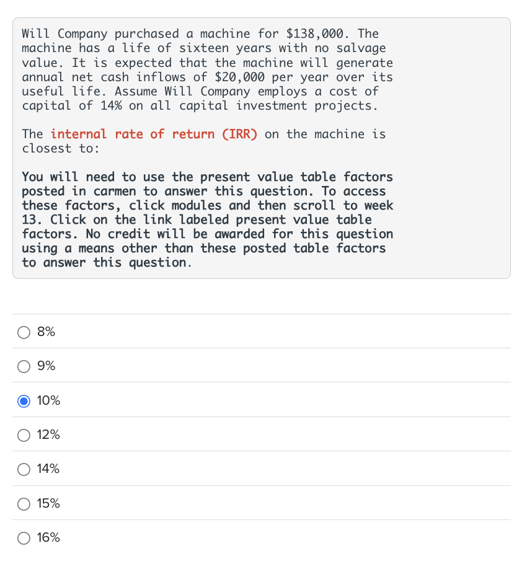Select the 9% radio button
The width and height of the screenshot is (527, 569).
click(24, 366)
